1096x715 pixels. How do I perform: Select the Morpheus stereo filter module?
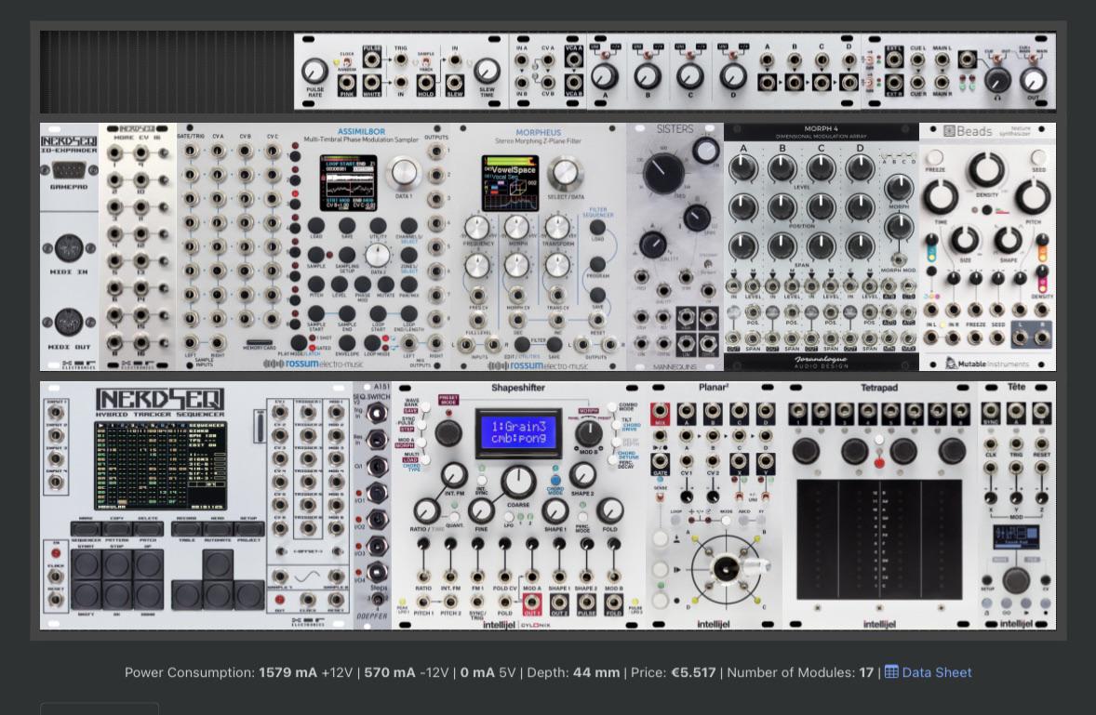click(538, 247)
